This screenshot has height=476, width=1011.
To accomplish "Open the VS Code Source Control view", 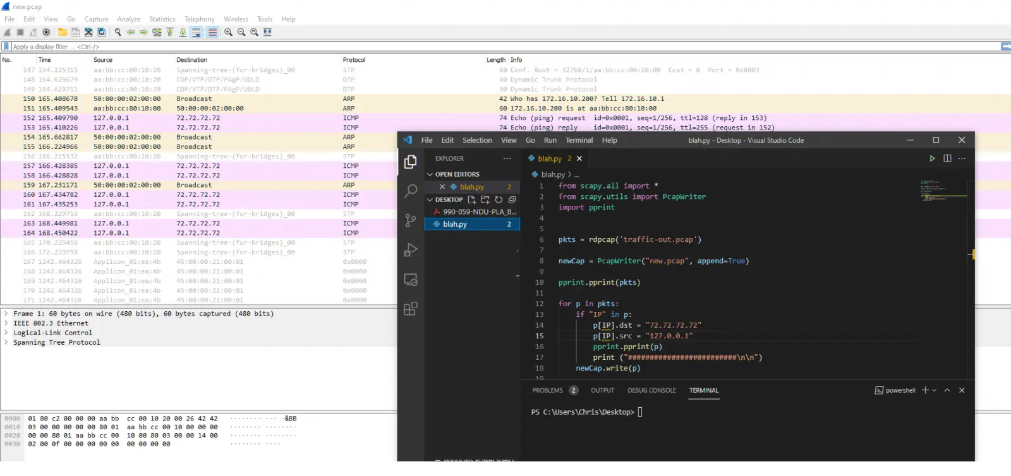I will [x=411, y=220].
